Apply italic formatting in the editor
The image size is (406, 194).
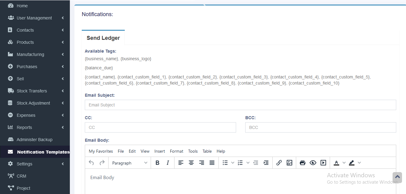pos(168,163)
